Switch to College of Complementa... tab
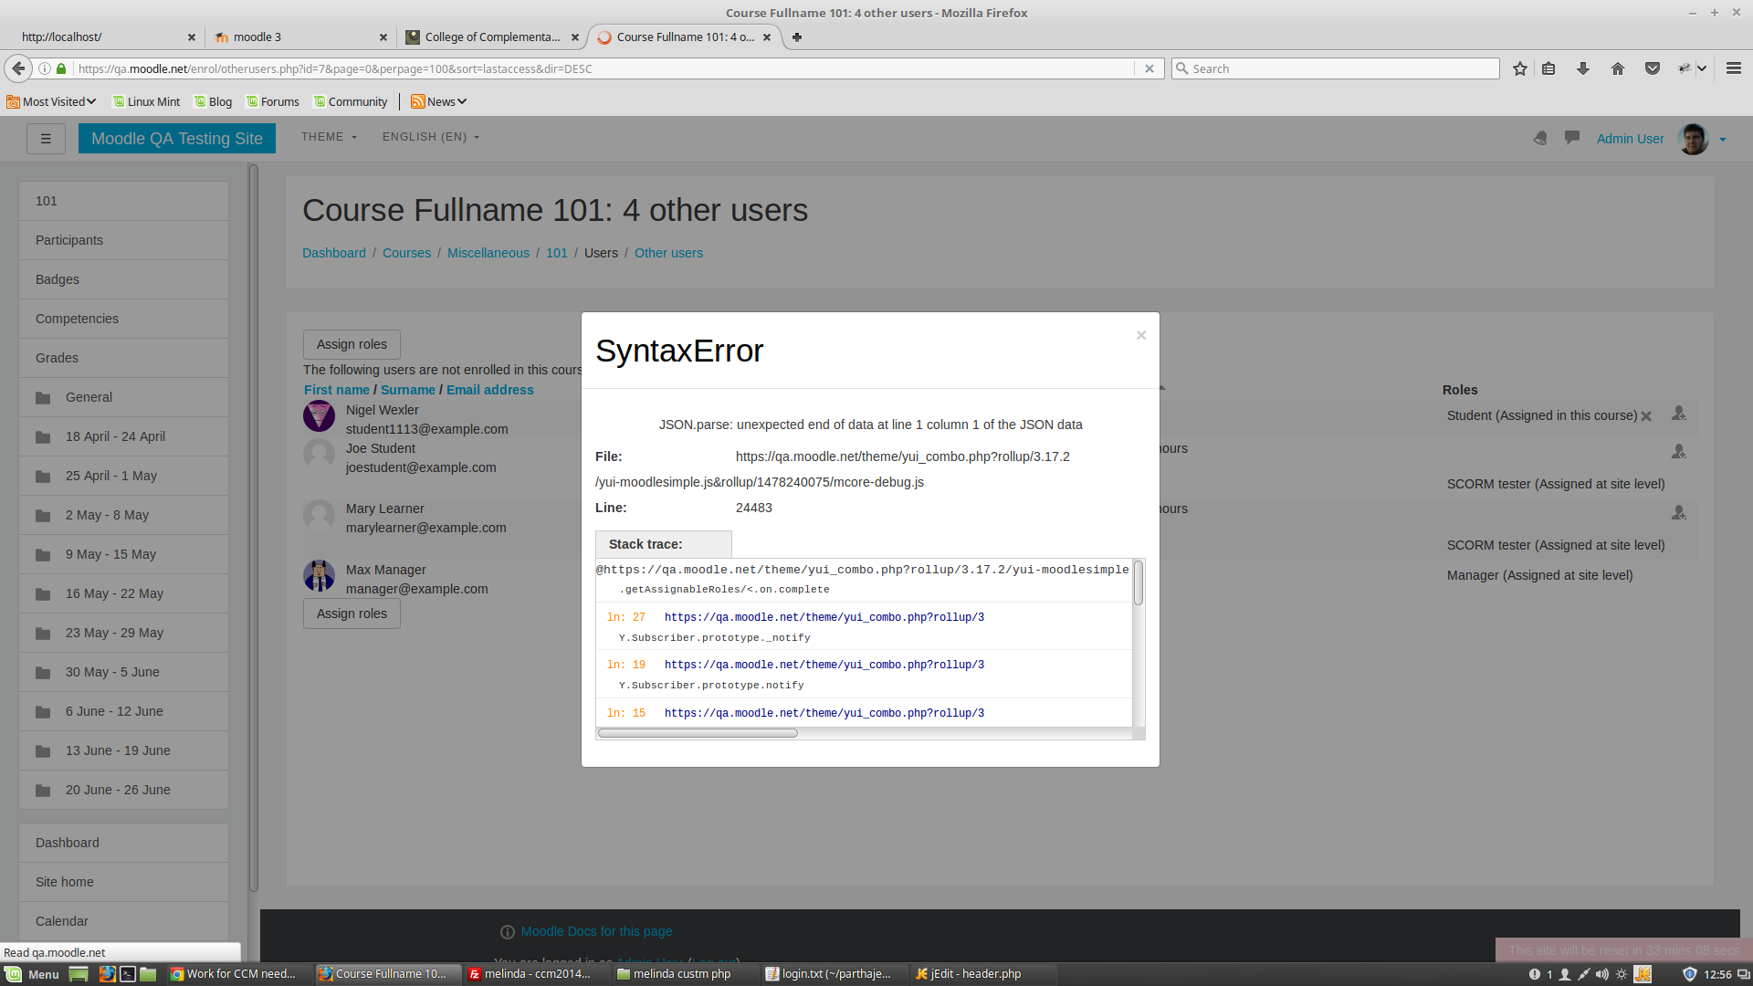Screen dimensions: 1753x986 click(491, 37)
